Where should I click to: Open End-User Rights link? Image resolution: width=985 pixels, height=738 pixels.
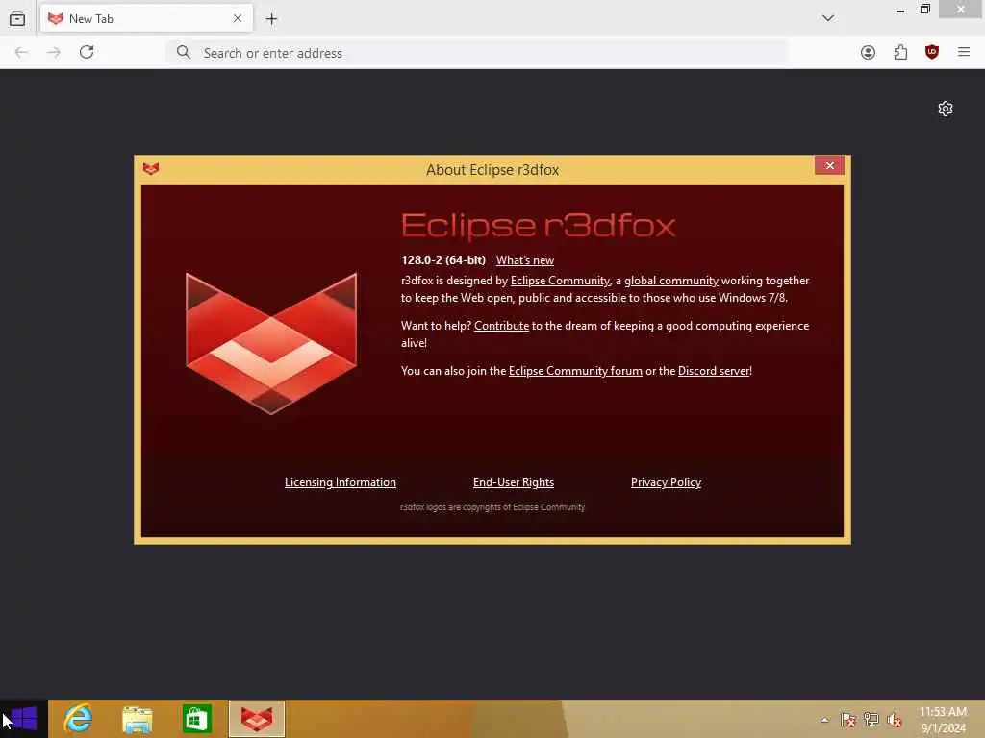tap(514, 482)
